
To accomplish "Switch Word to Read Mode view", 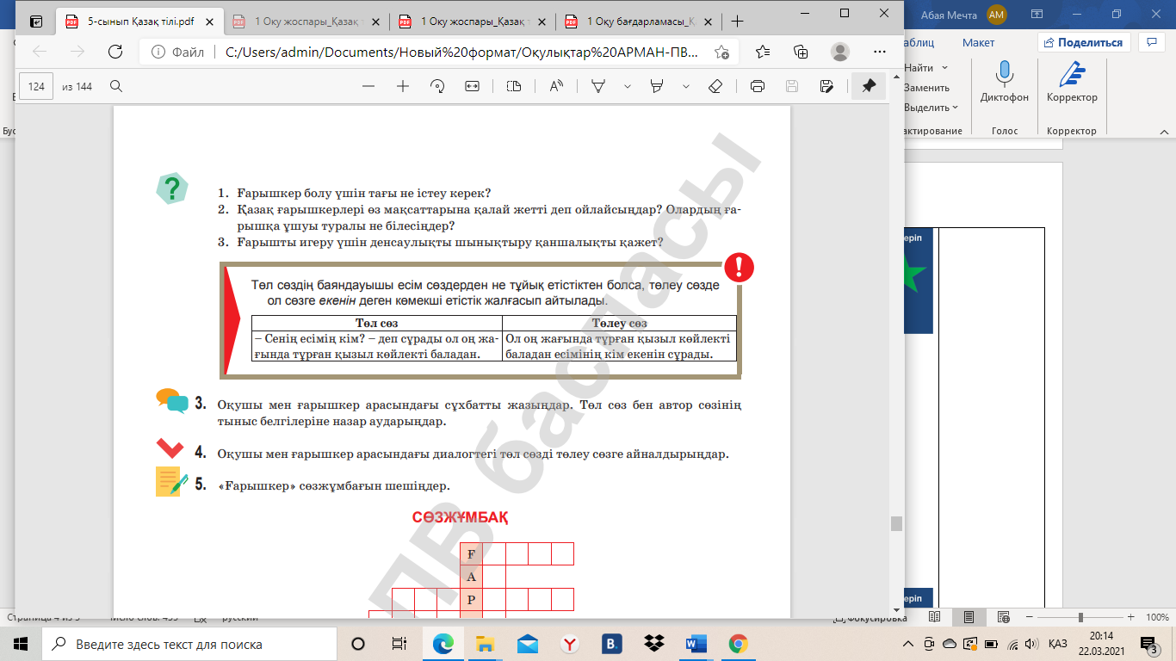I will (934, 617).
